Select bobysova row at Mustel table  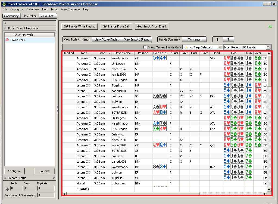(165, 183)
